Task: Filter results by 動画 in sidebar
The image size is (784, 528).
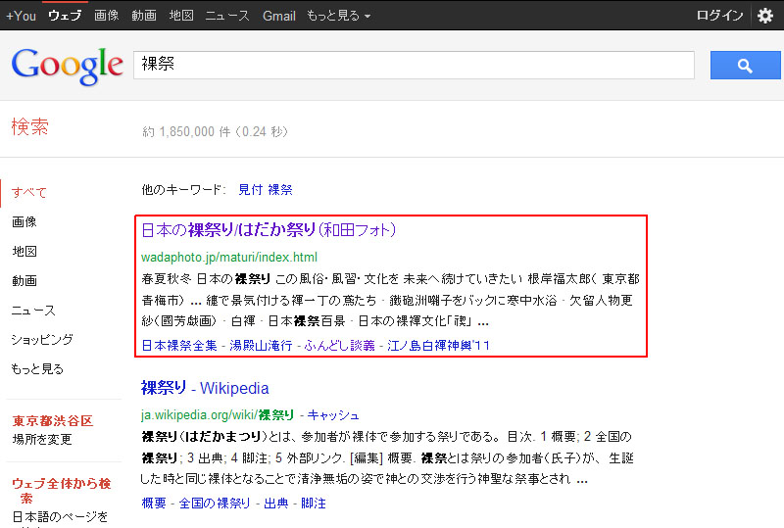Action: point(24,281)
